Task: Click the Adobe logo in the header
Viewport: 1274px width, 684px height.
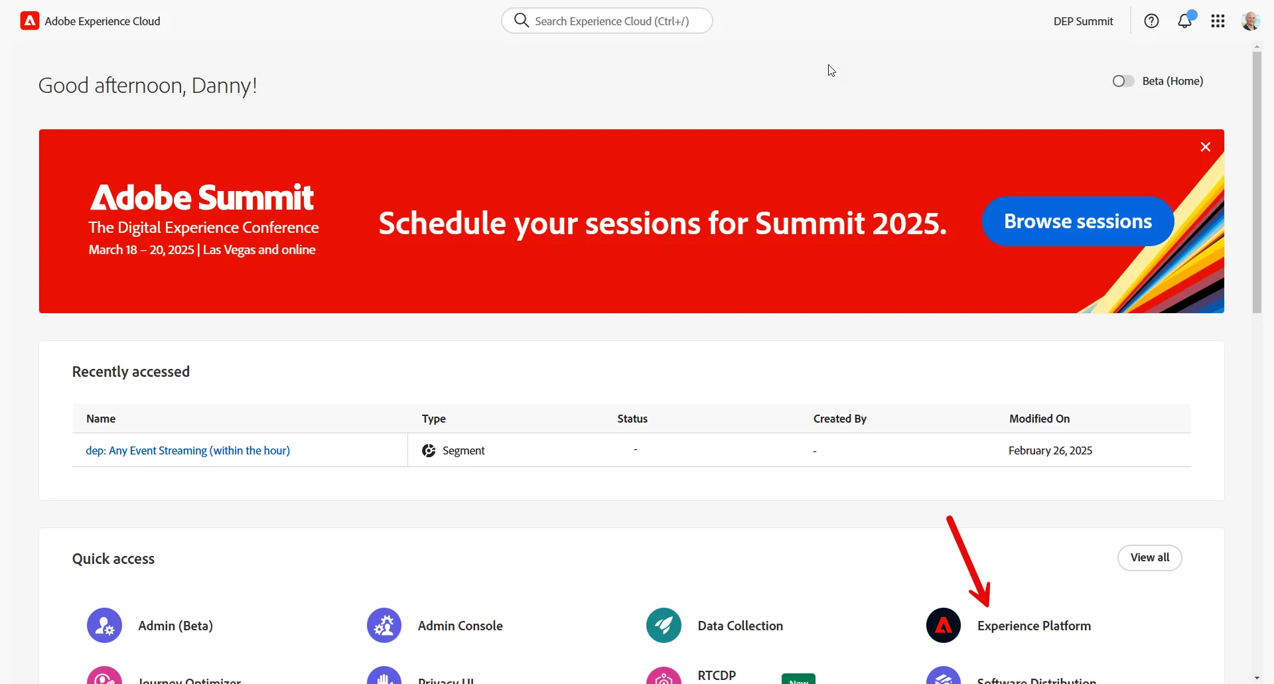Action: click(30, 21)
